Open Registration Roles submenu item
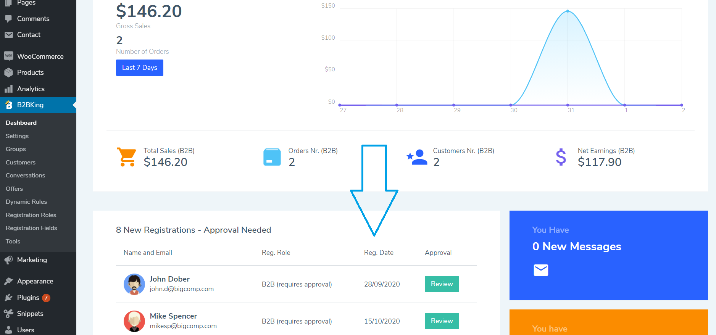The image size is (716, 335). [x=31, y=215]
